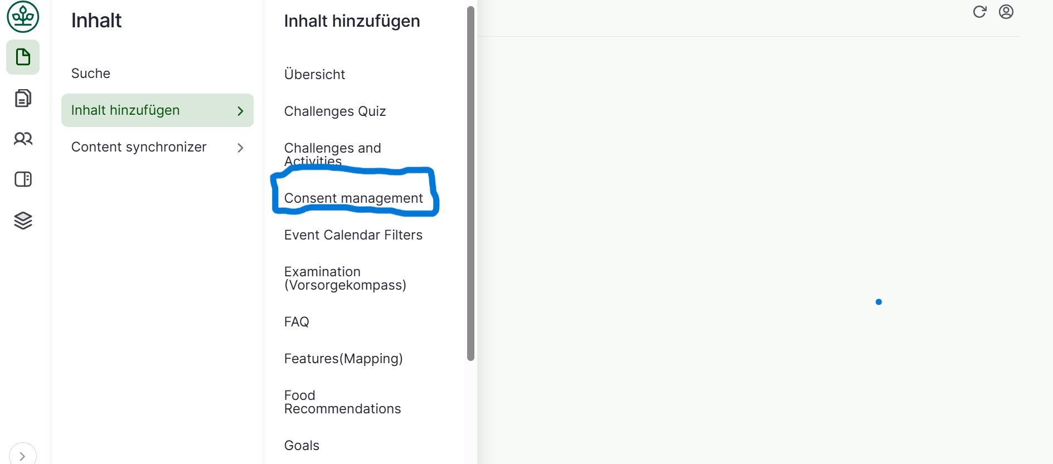
Task: Expand the Content synchronizer submenu arrow
Action: (240, 148)
